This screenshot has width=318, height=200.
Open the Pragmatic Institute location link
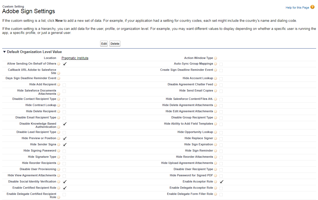tap(75, 58)
